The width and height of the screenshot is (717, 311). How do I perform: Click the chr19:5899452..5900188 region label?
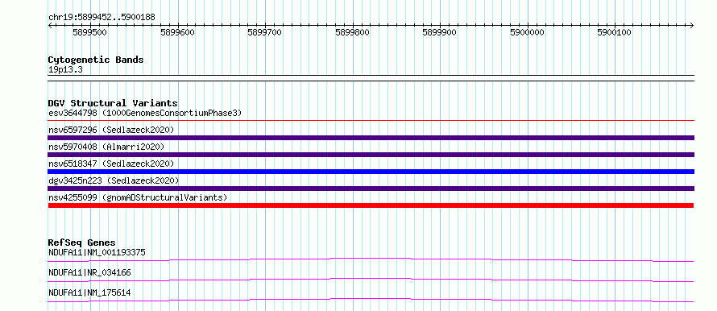(x=102, y=18)
